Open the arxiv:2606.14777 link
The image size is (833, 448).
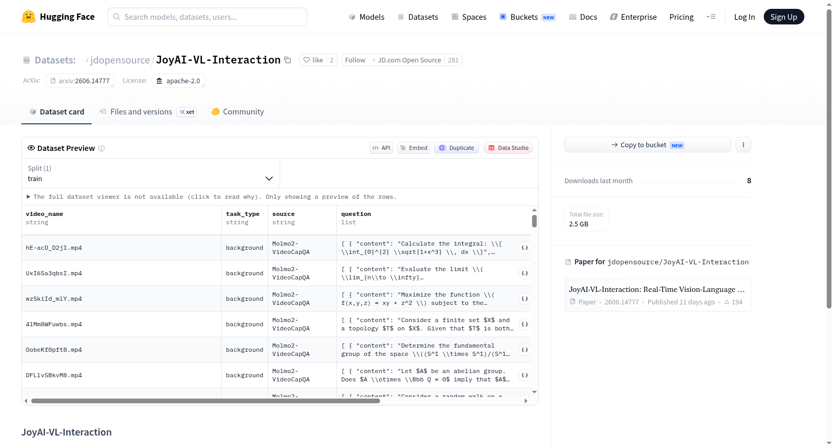(x=80, y=81)
